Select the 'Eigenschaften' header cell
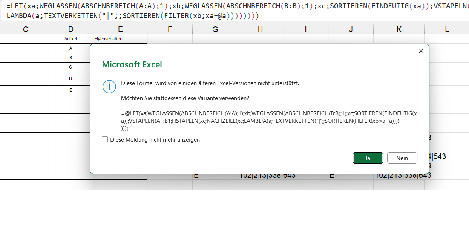469x231 pixels. coord(120,39)
